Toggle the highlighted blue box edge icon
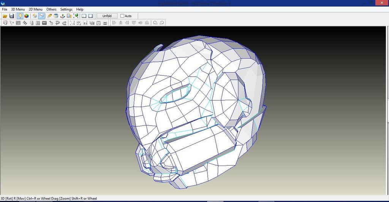Viewport: 389px width, 202px height. pos(41,16)
